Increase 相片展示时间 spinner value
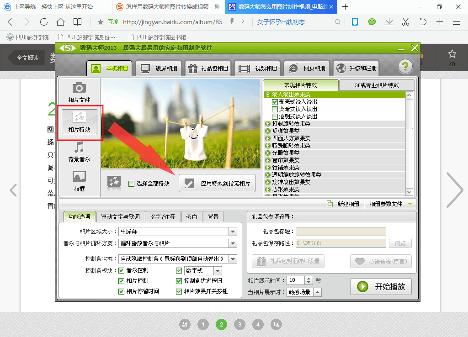This screenshot has width=468, height=337. pos(309,278)
